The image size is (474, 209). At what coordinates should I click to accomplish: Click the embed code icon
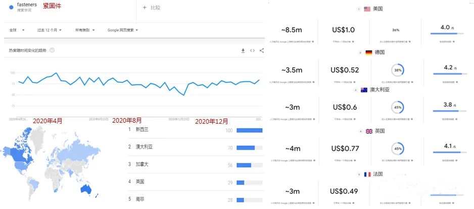[x=253, y=50]
